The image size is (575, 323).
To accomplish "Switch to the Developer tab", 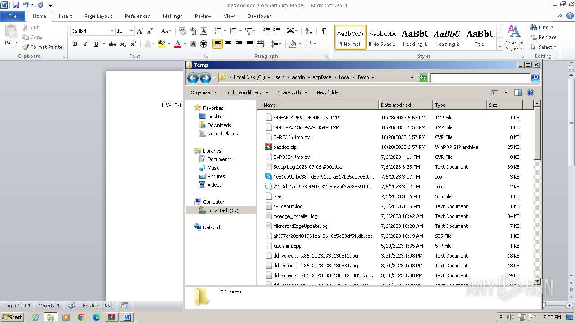I will pos(259,16).
